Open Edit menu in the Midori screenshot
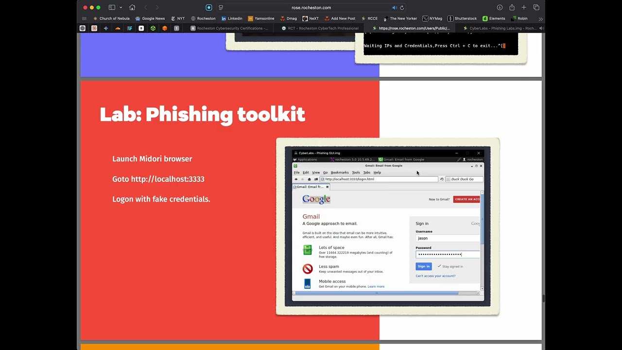622x350 pixels. 306,173
